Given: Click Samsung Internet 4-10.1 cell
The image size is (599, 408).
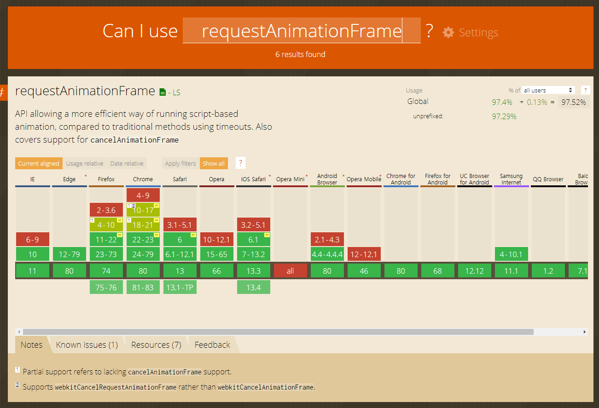Looking at the screenshot, I should point(511,254).
